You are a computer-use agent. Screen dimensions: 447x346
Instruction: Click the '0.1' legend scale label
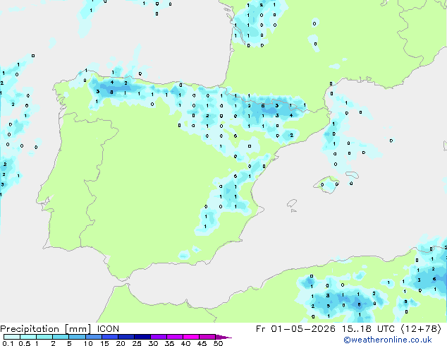[x=8, y=343]
